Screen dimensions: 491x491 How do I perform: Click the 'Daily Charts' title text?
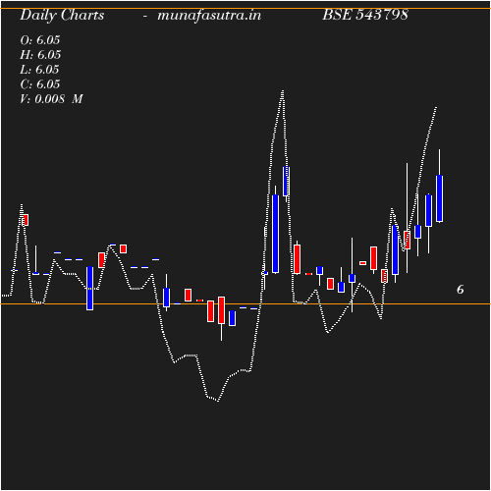pyautogui.click(x=62, y=16)
